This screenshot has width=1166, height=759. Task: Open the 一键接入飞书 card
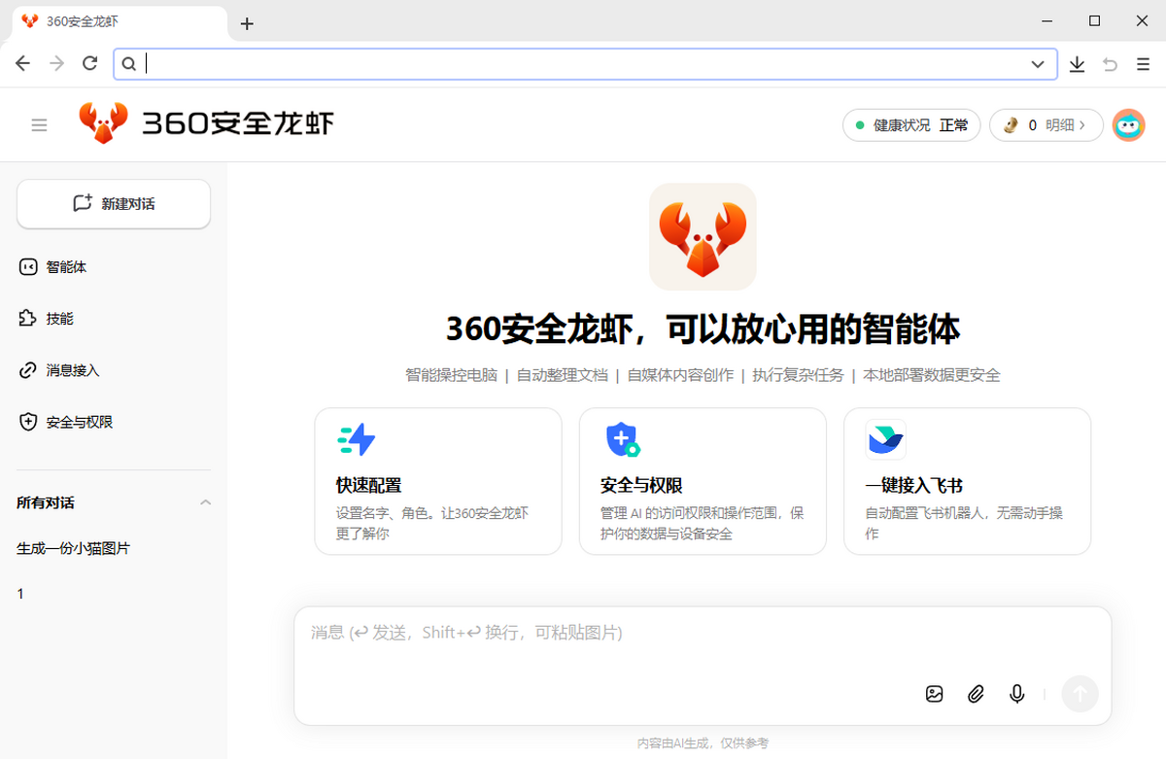pos(967,481)
